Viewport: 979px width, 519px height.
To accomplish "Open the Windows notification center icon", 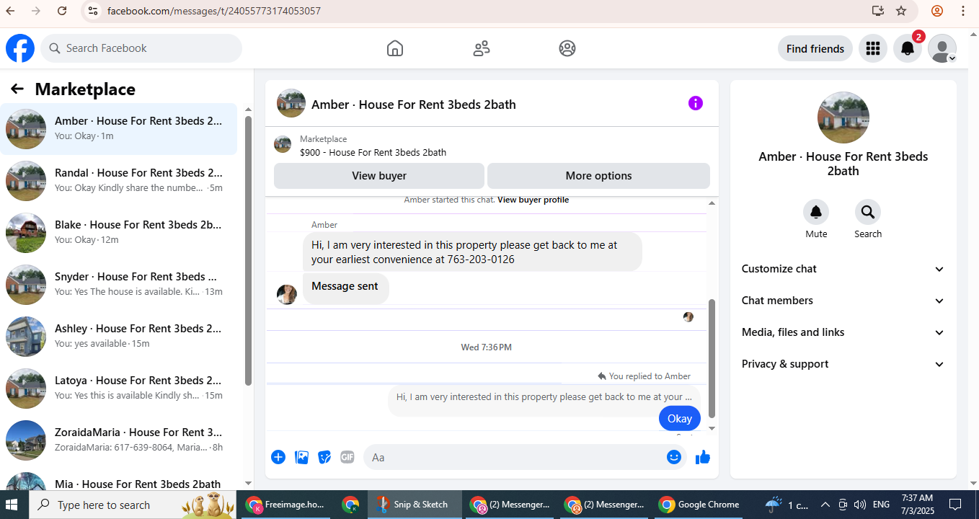I will pos(955,505).
